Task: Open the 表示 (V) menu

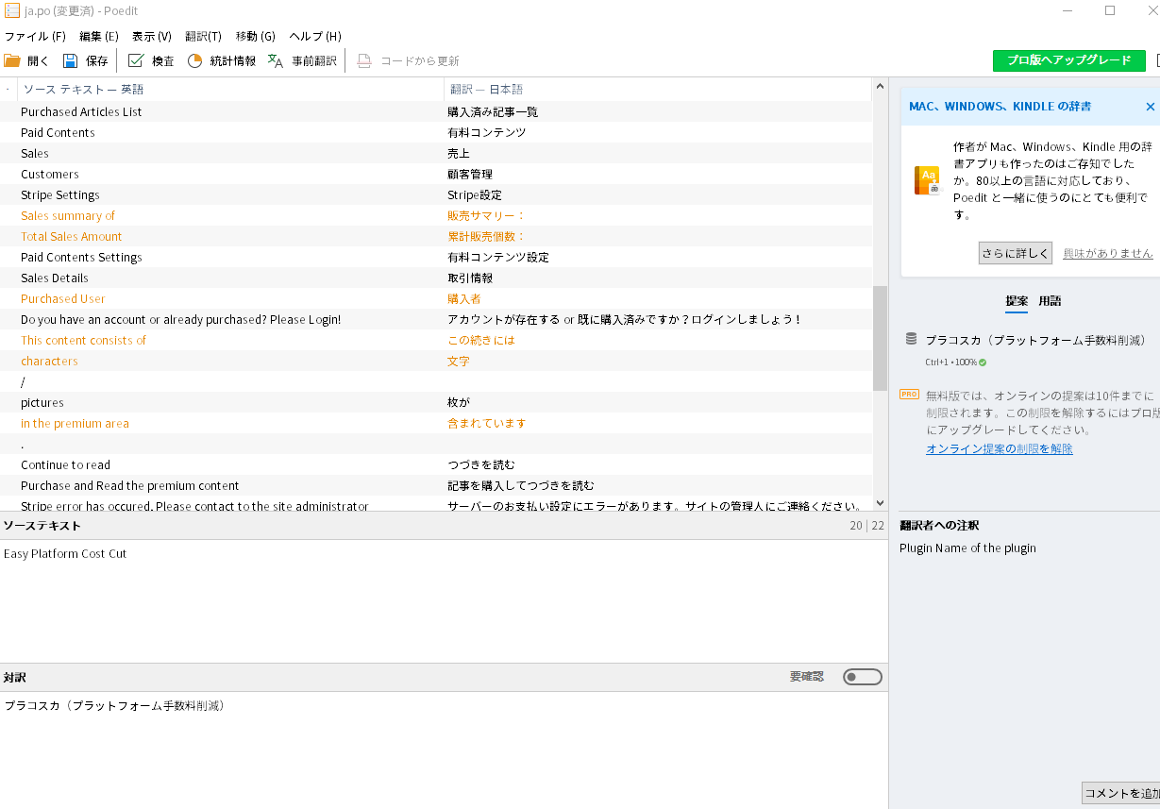Action: [151, 36]
